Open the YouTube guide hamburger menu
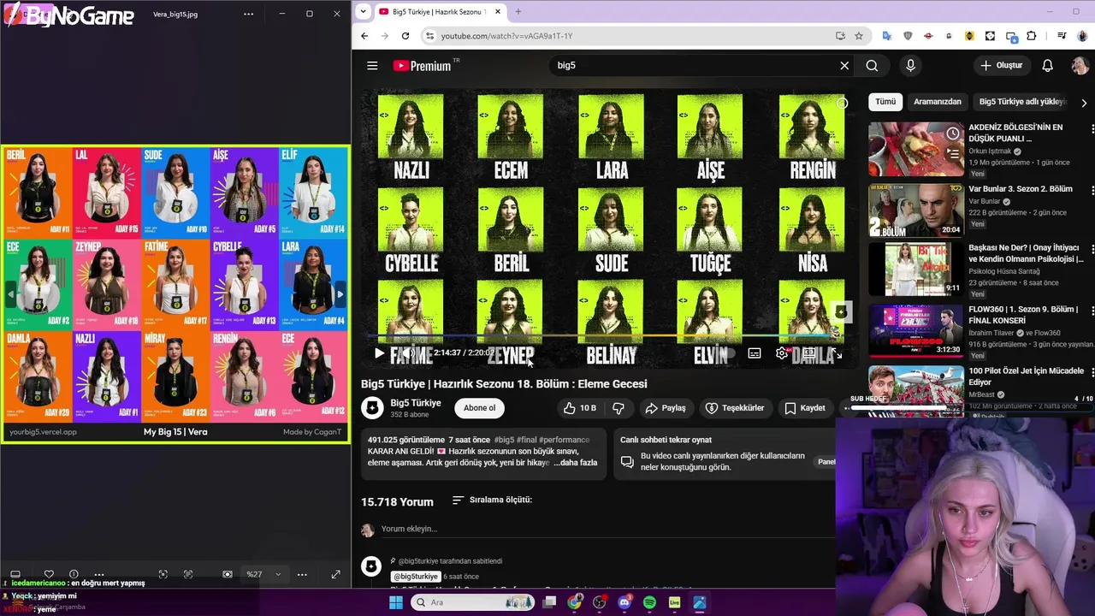Image resolution: width=1095 pixels, height=616 pixels. coord(372,66)
